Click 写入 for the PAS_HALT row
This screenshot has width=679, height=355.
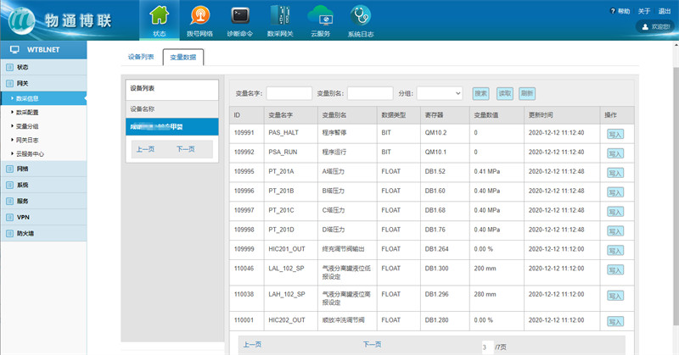(615, 134)
